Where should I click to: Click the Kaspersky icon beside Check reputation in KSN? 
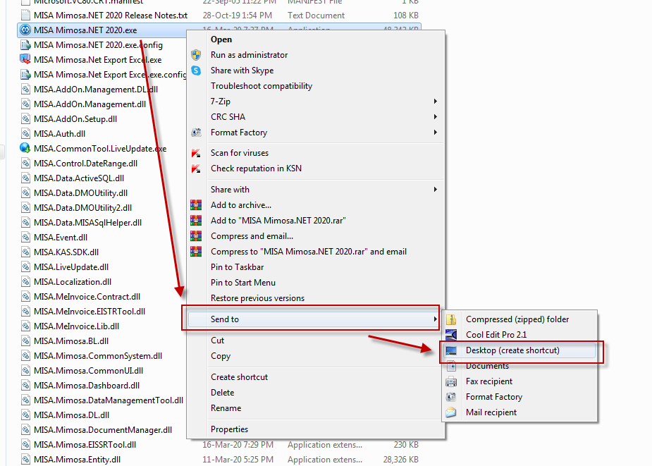196,168
